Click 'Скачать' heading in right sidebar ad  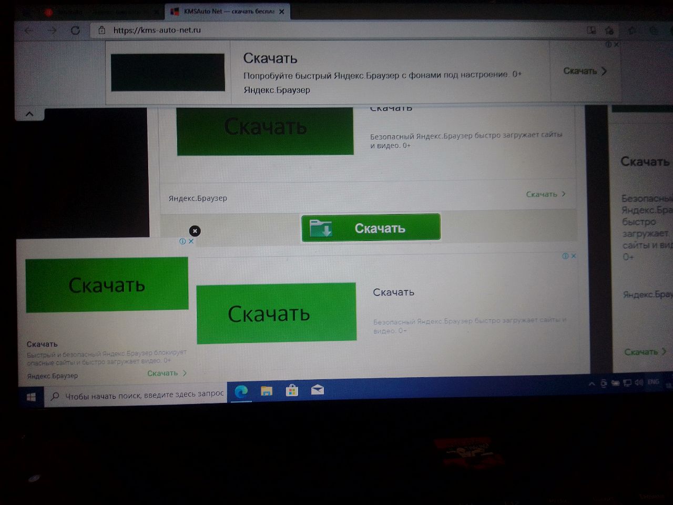pos(645,162)
